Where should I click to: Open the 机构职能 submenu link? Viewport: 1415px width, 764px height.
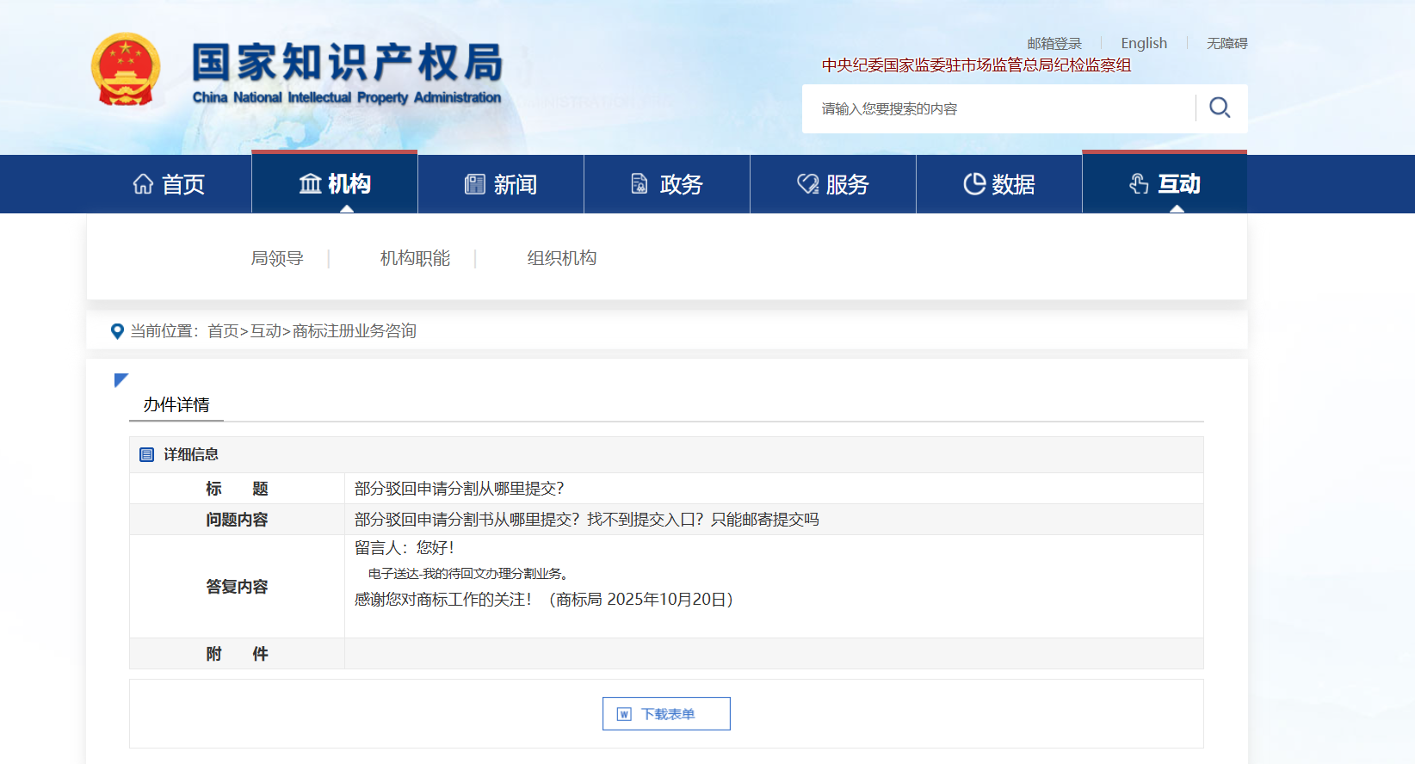(415, 258)
